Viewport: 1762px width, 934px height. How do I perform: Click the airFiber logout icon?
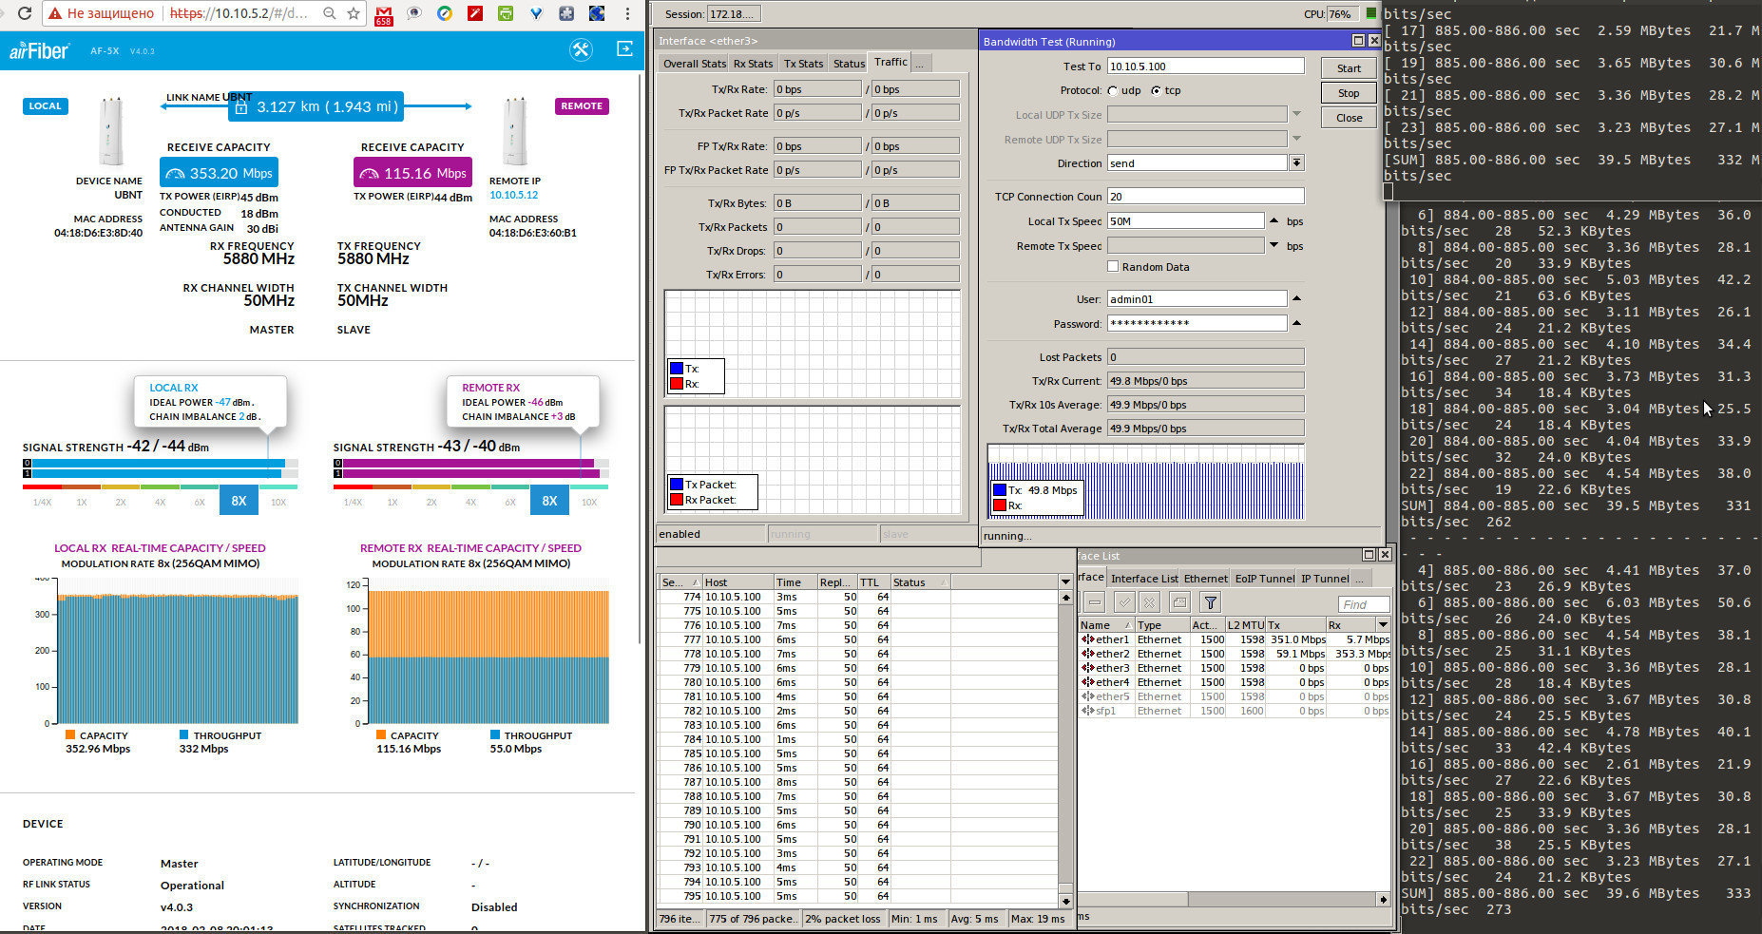point(624,49)
